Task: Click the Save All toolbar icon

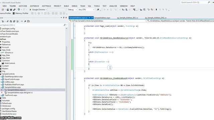Action: (14, 10)
